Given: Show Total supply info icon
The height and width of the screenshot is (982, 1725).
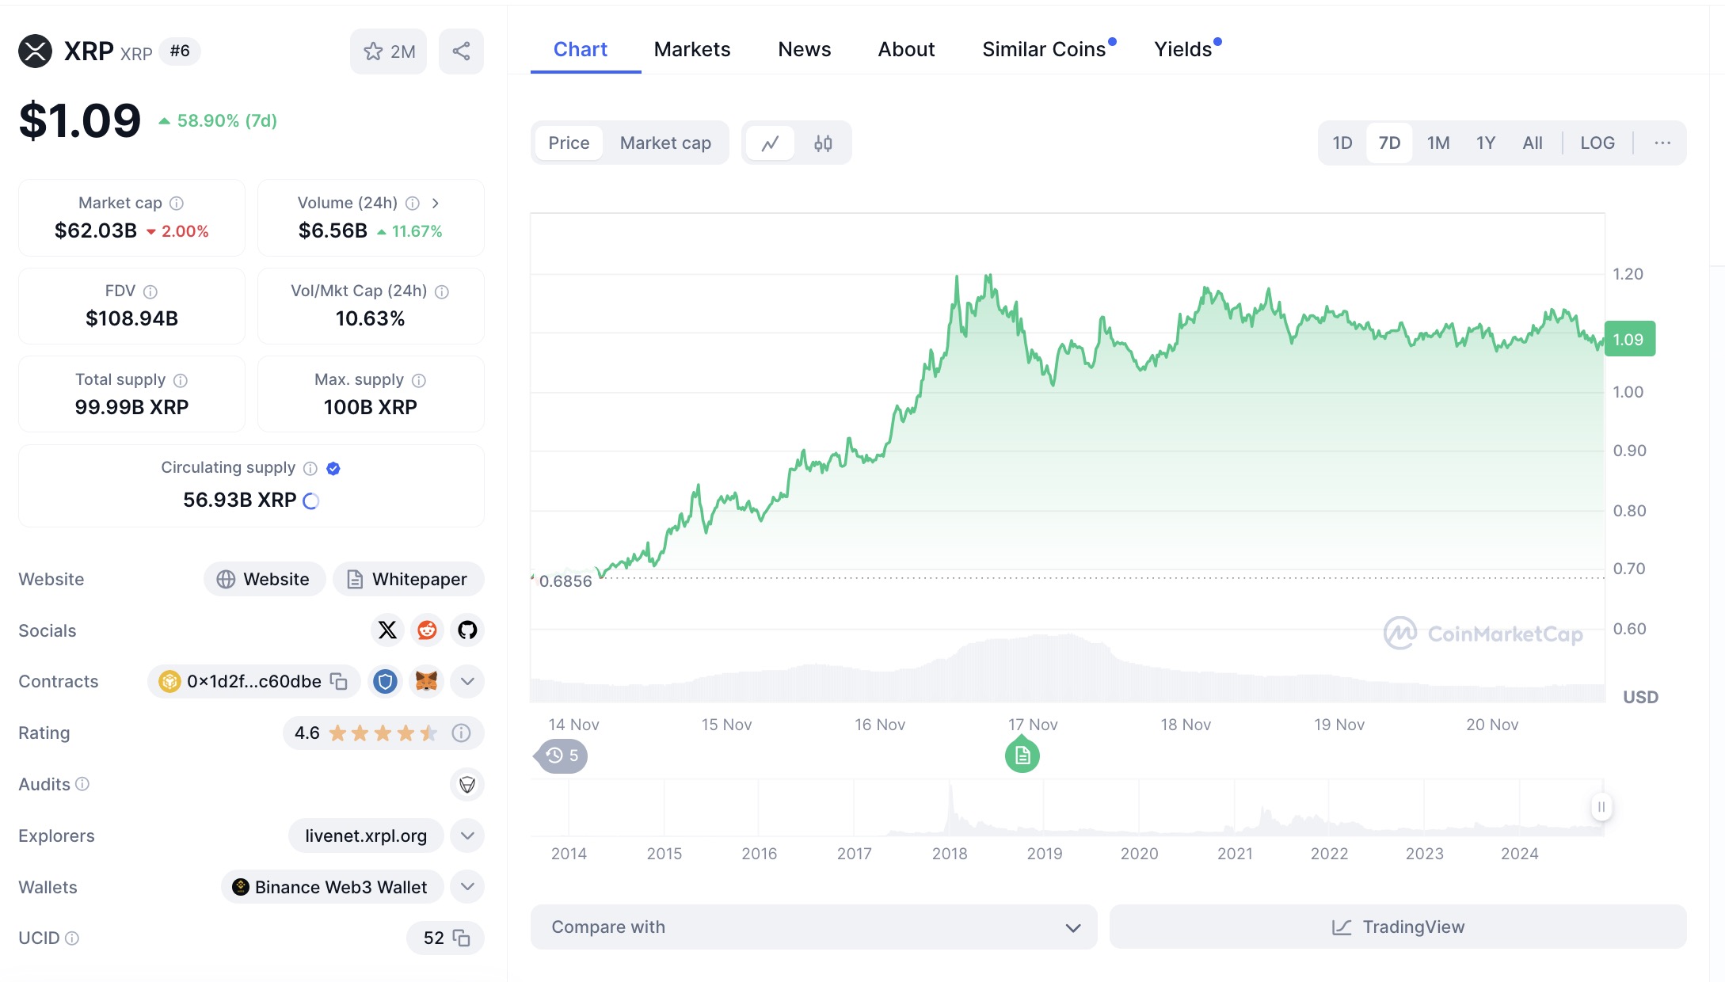Looking at the screenshot, I should pos(181,380).
